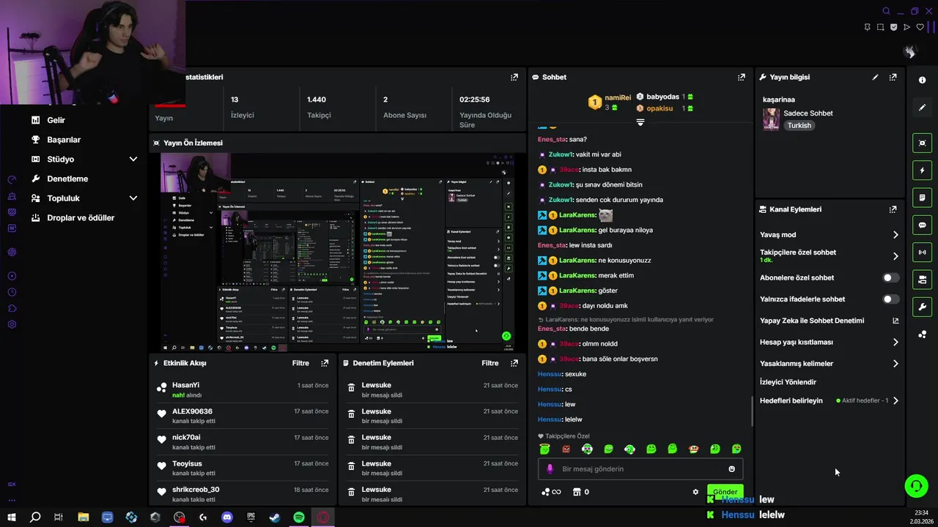Filter the Denetim Eylemleri list

click(490, 363)
